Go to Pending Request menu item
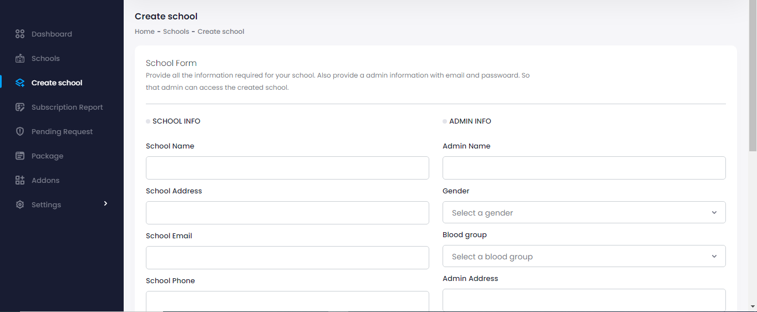The image size is (757, 312). click(x=62, y=131)
